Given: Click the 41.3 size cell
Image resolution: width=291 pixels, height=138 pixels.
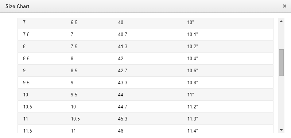Looking at the screenshot, I should coord(123,46).
